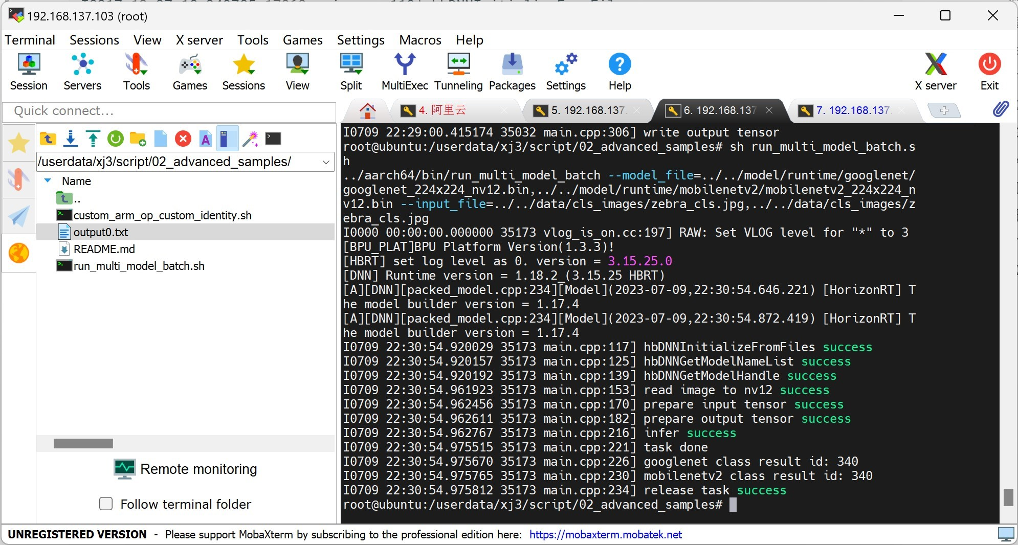Open the Servers toolbar icon
The image size is (1018, 545).
point(82,72)
